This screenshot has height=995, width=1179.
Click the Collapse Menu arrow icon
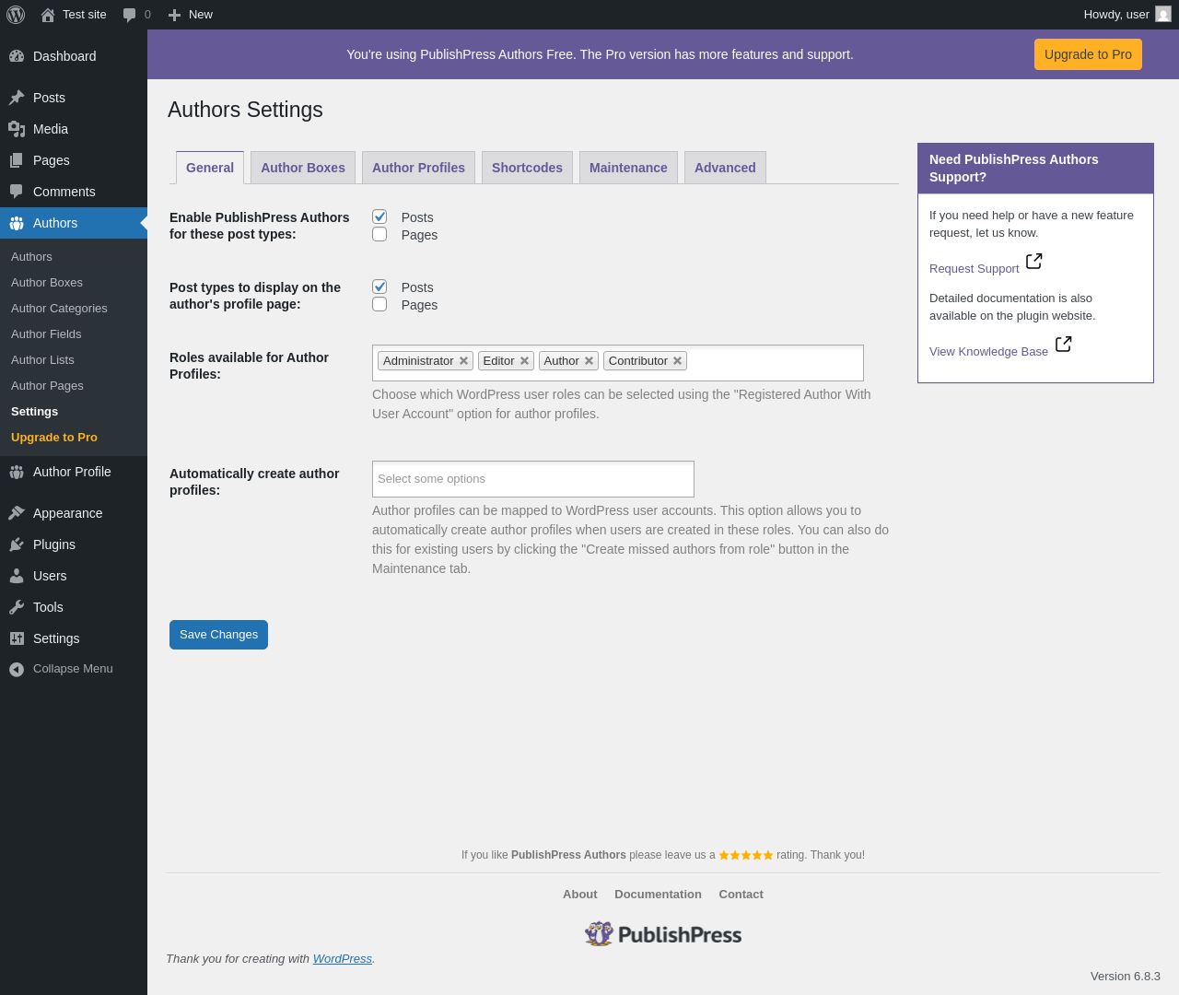(x=17, y=669)
